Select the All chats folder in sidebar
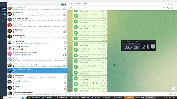Viewport: 177px width, 99px height. point(3,10)
